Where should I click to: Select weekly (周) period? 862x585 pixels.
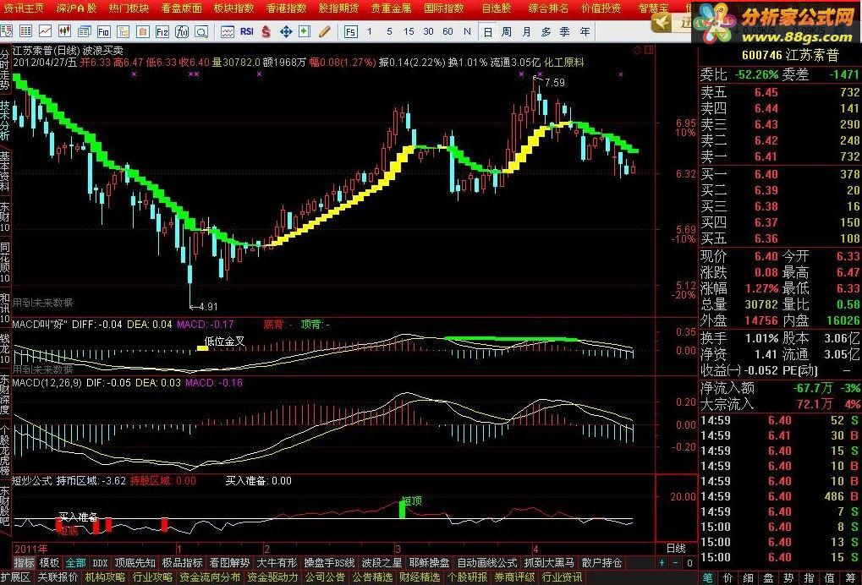pyautogui.click(x=507, y=32)
